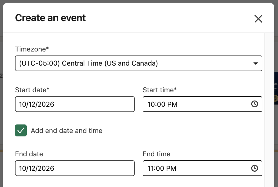Click the "Start time*" label

coord(160,90)
